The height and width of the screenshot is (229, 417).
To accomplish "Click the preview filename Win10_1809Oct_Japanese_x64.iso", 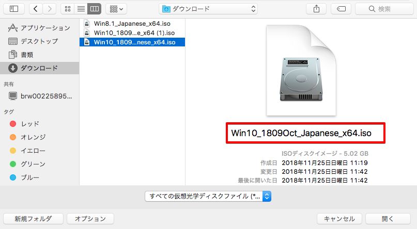I will click(301, 133).
